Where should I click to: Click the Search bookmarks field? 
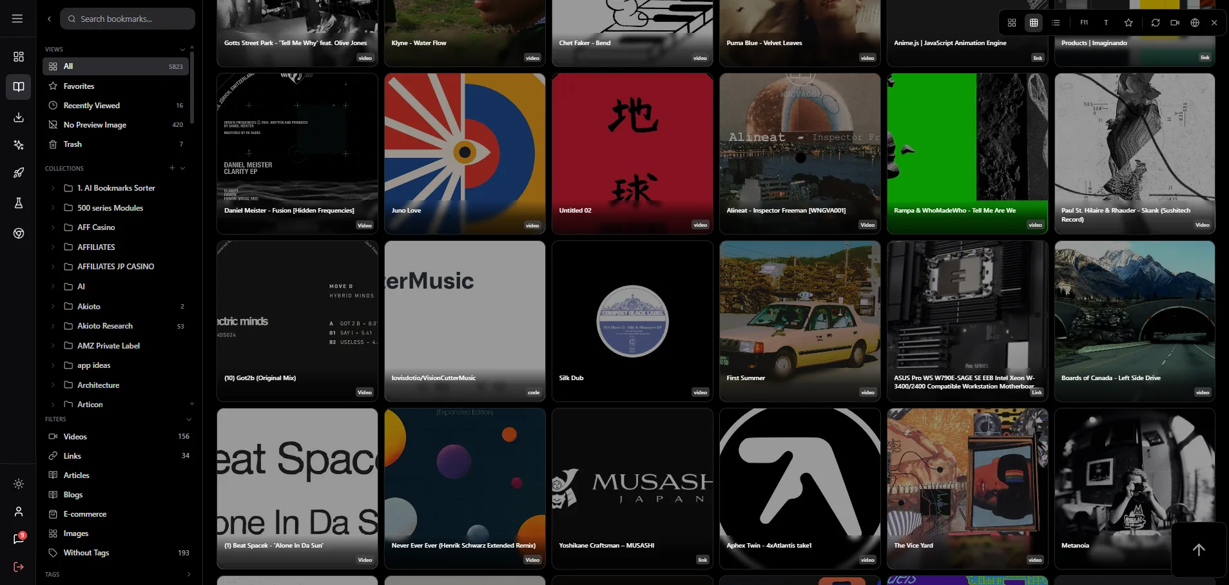(128, 19)
